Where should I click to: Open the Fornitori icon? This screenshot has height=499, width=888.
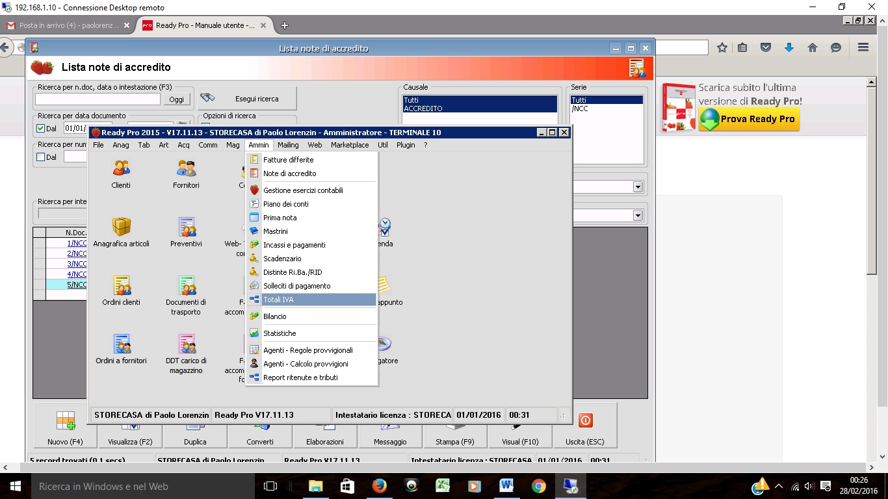click(x=187, y=168)
